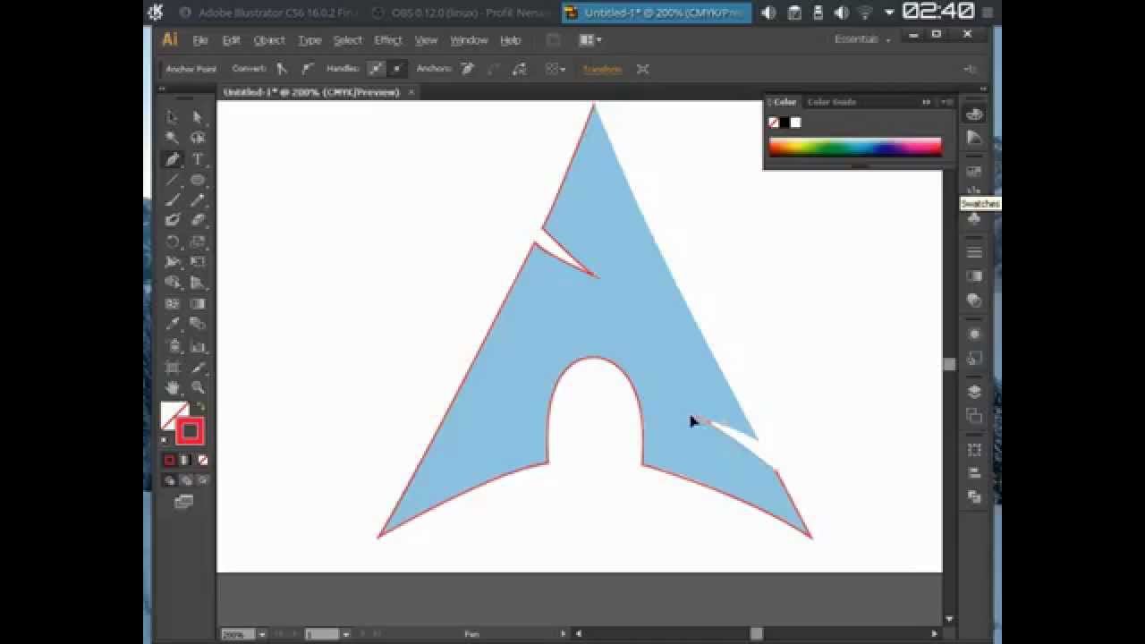Swap fill and stroke colors

point(201,407)
